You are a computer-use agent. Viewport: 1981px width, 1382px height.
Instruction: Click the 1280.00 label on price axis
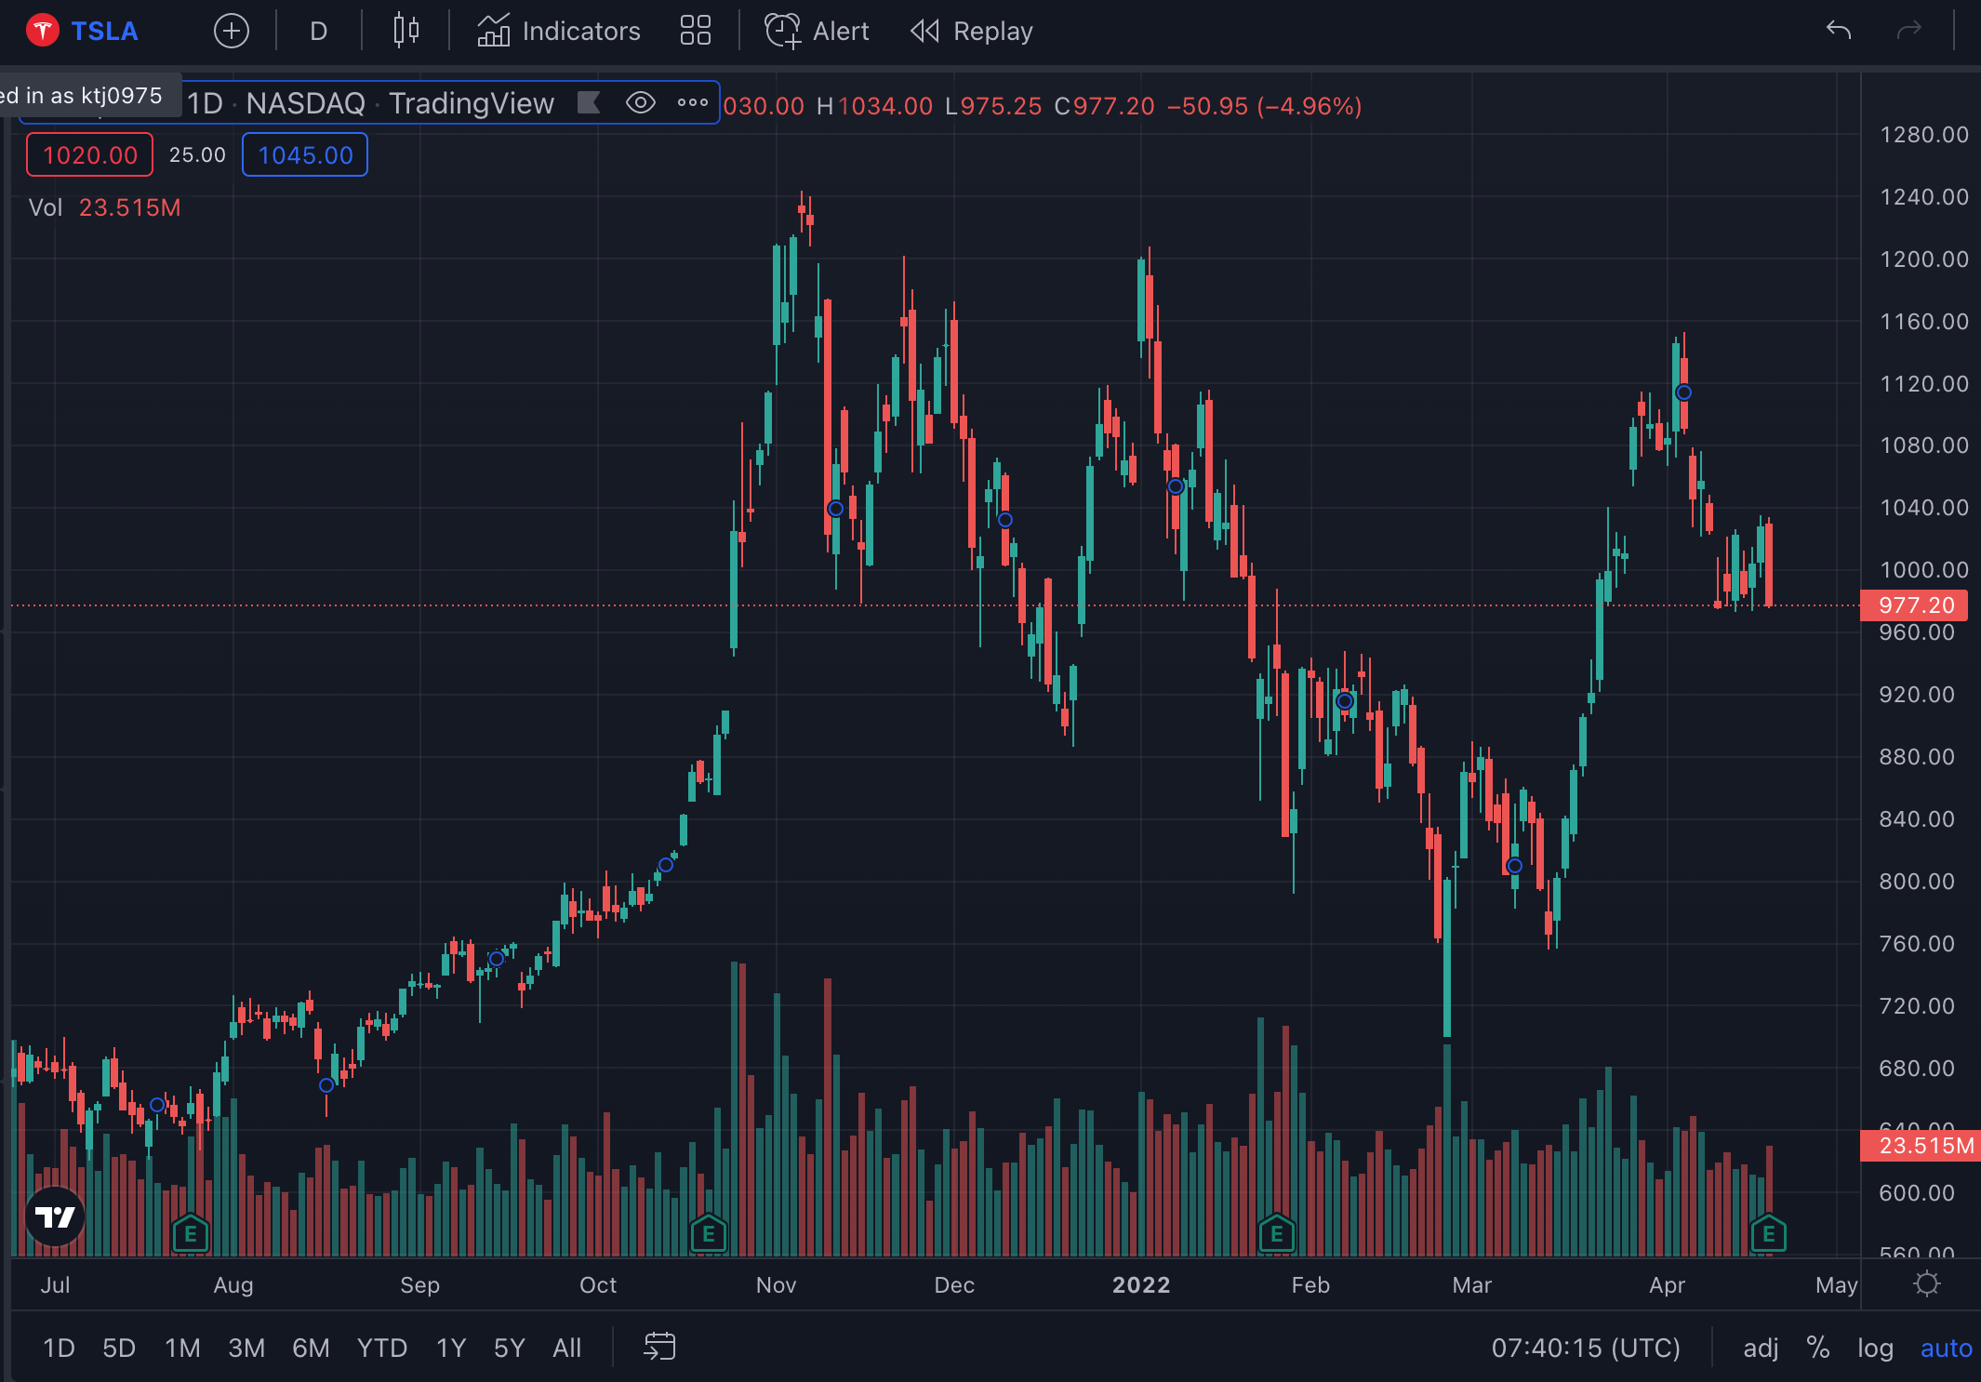[x=1924, y=135]
